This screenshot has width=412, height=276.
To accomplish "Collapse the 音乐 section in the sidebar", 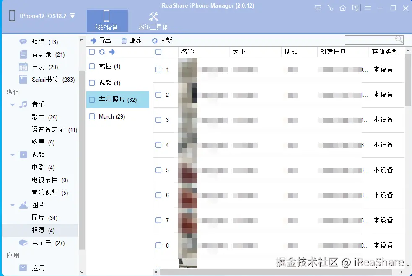I will tap(12, 104).
